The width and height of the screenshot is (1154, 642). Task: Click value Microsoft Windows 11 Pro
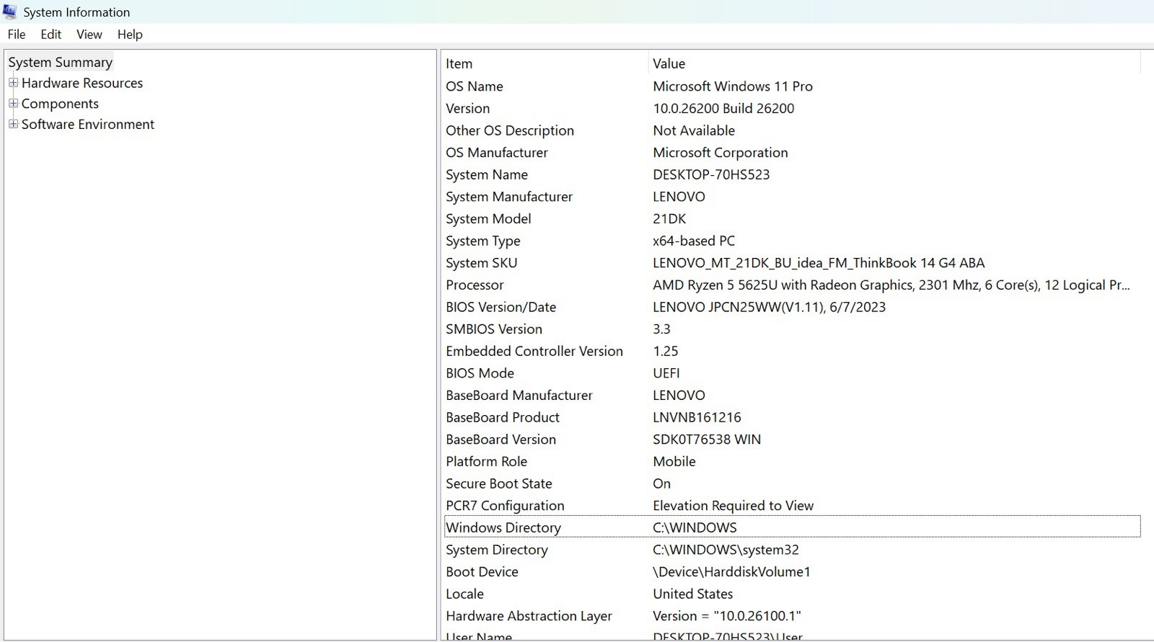pos(733,86)
